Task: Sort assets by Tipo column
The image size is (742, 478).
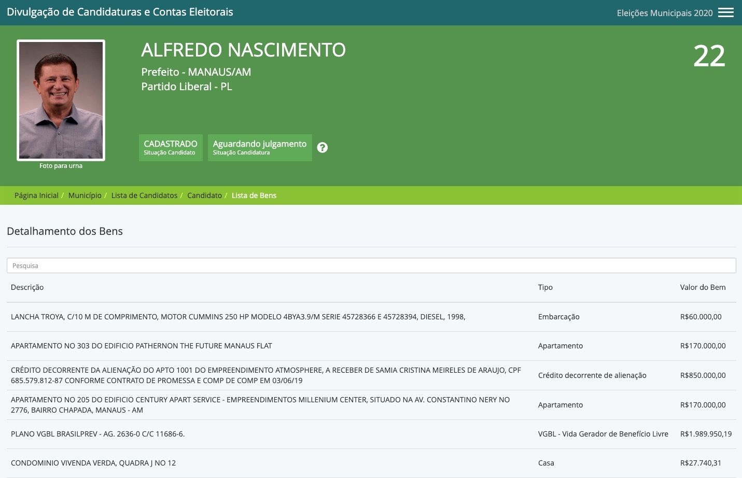Action: point(545,287)
